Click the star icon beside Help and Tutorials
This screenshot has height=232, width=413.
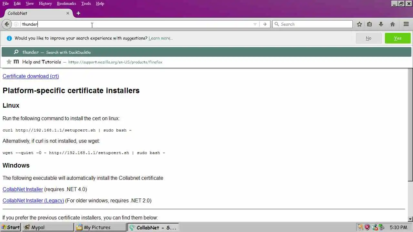point(9,62)
